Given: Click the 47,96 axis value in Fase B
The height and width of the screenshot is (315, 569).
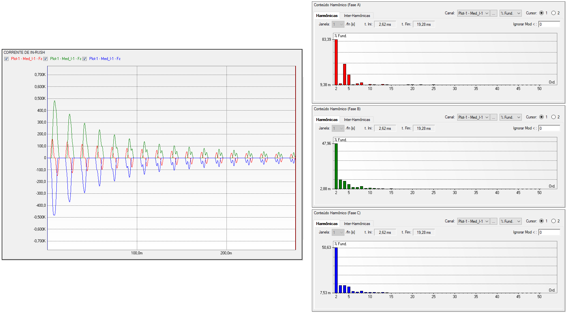Looking at the screenshot, I should click(326, 143).
